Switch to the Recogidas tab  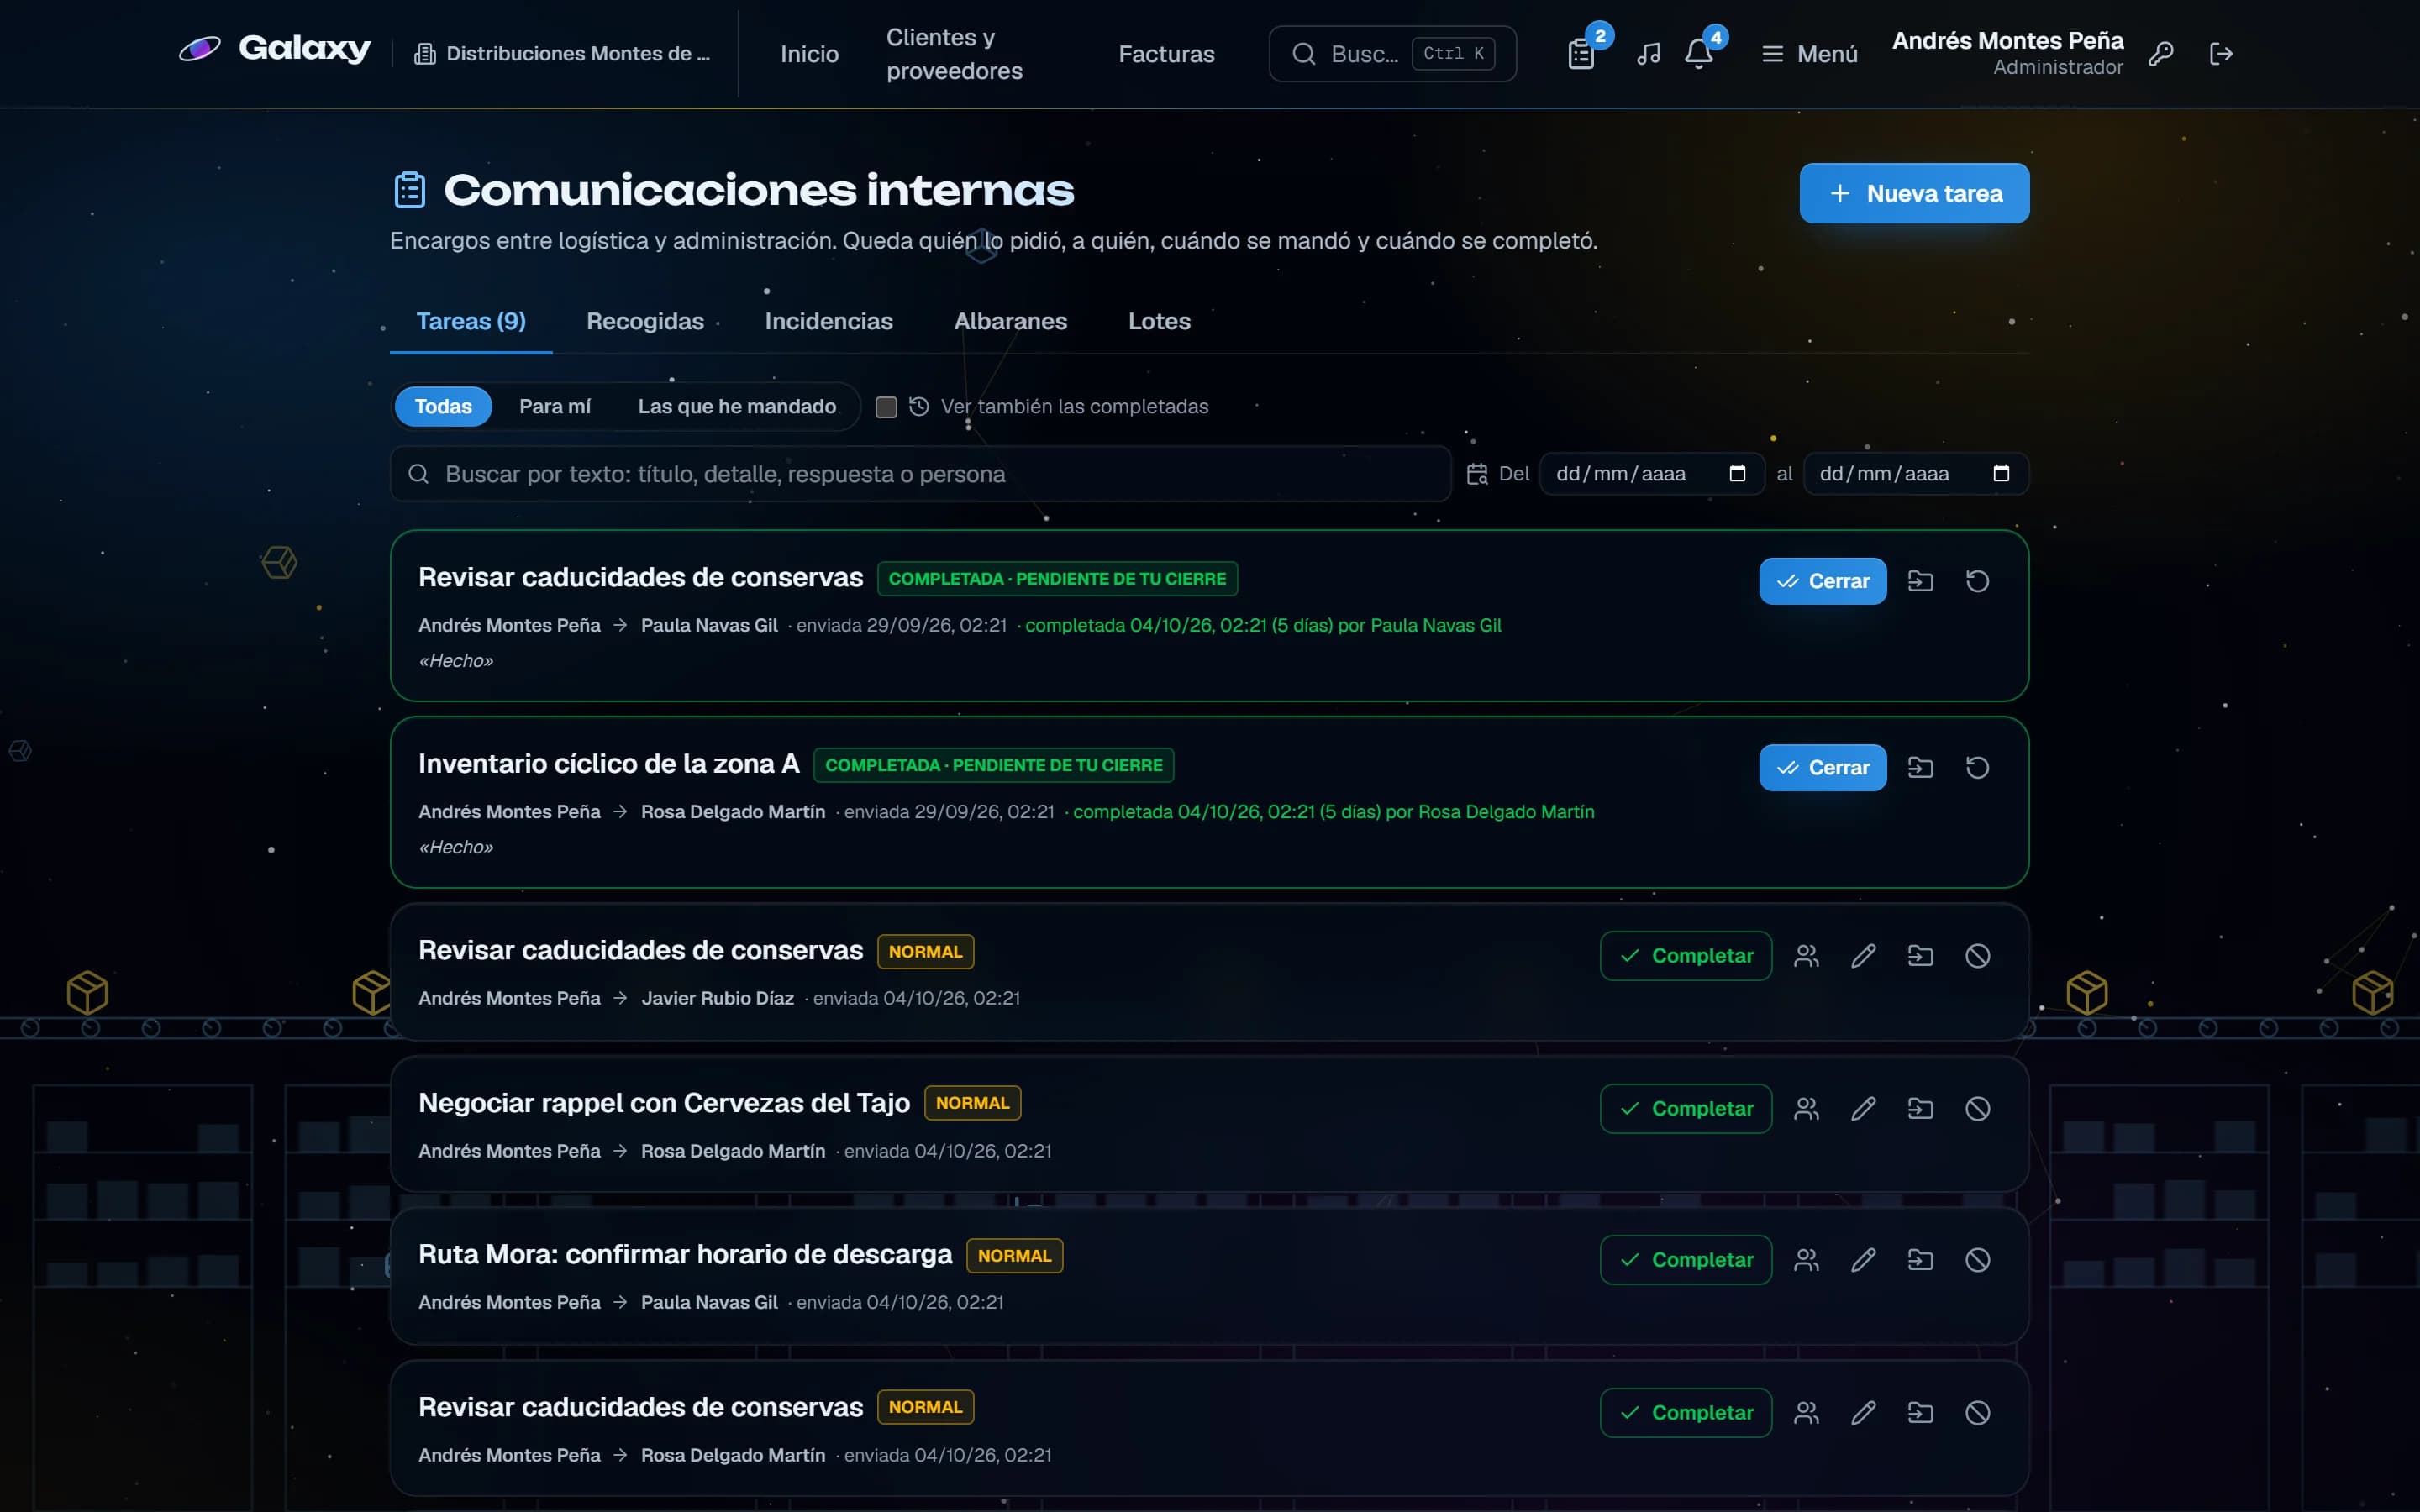click(x=645, y=321)
